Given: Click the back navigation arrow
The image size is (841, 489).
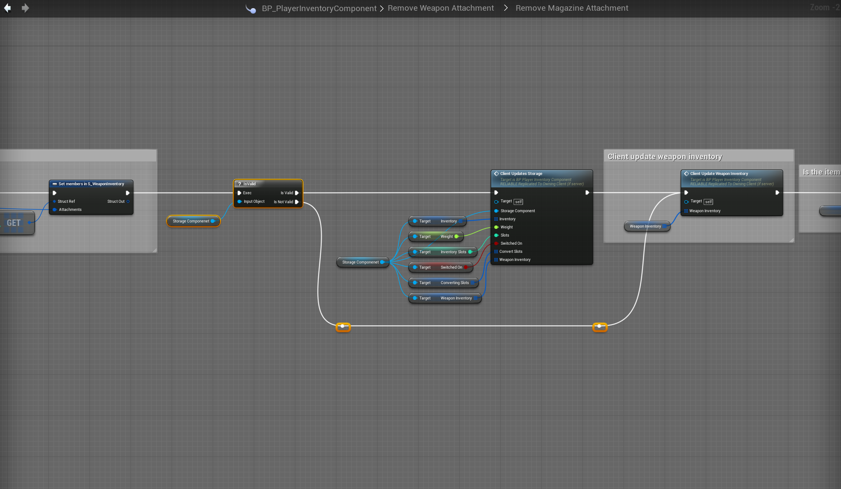Looking at the screenshot, I should point(7,8).
